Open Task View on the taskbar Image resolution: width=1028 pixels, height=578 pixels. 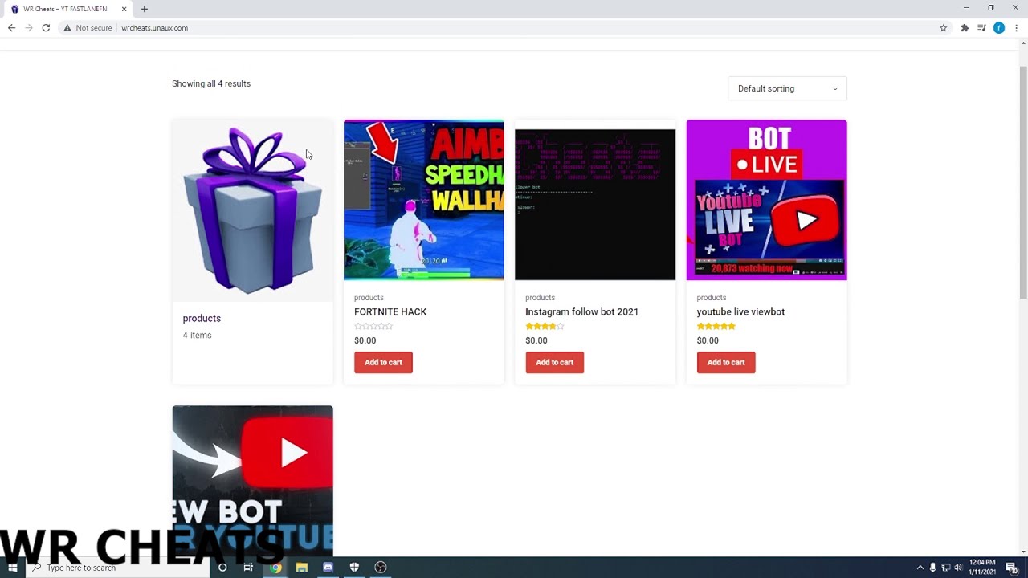(248, 568)
